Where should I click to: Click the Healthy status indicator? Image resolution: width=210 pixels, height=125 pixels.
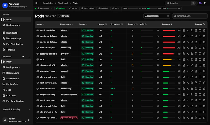[x=61, y=8]
